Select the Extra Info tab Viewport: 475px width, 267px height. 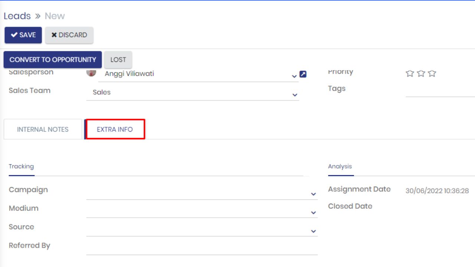pos(115,129)
